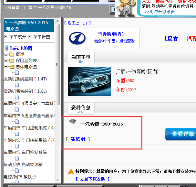
Task: Click document icon above 发动机系统控制 (1.6L)
Action: [x=17, y=85]
